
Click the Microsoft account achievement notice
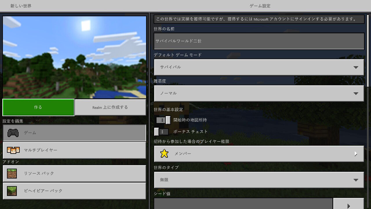pyautogui.click(x=259, y=19)
